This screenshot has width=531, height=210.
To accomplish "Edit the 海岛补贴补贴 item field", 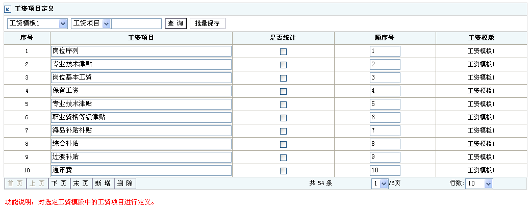I will tap(141, 130).
